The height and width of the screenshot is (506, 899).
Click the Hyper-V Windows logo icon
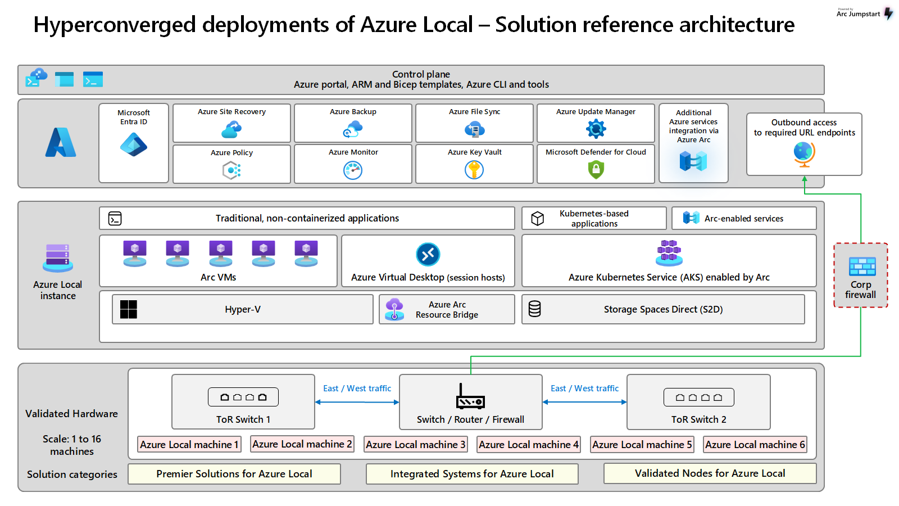point(129,309)
